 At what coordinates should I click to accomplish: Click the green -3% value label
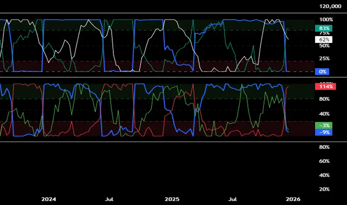pyautogui.click(x=324, y=125)
